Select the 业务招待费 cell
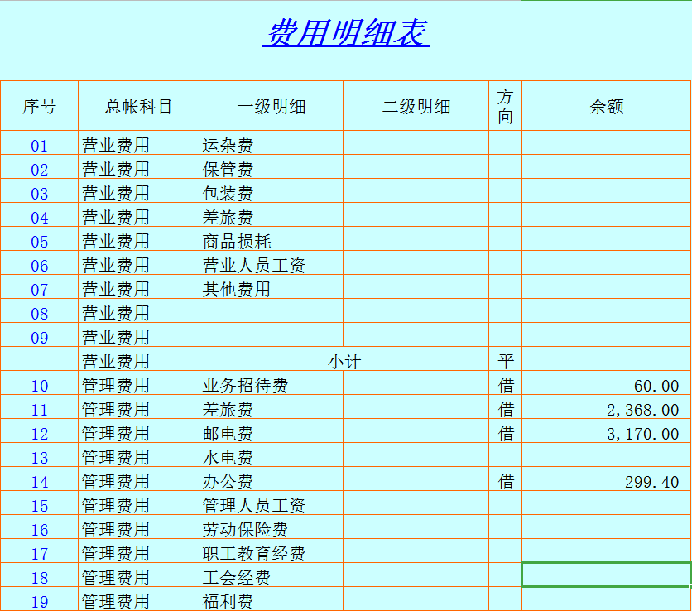692x611 pixels. (270, 384)
